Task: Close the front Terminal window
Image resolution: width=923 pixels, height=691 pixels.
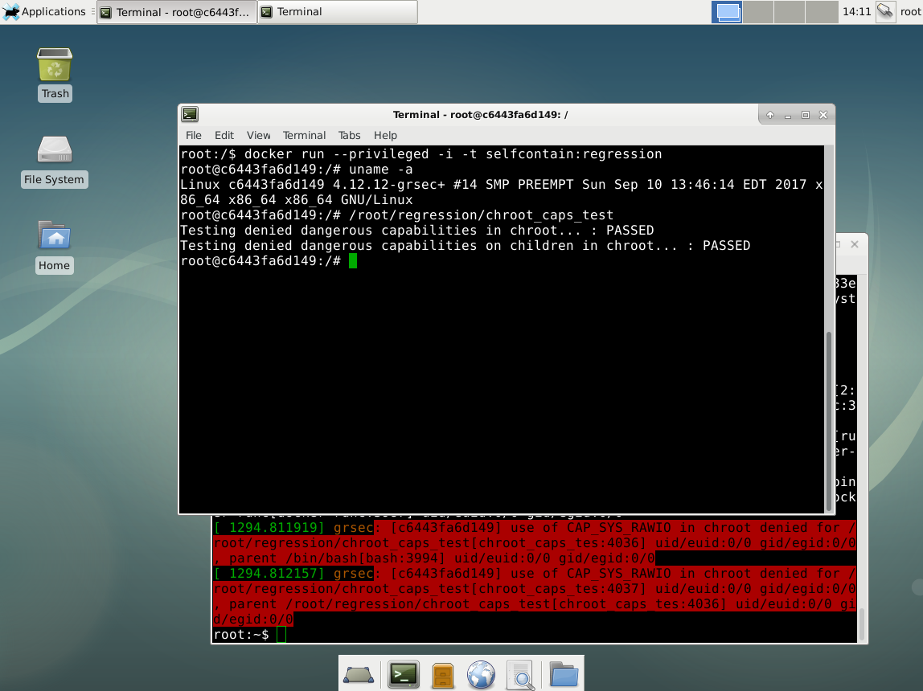Action: [x=823, y=115]
